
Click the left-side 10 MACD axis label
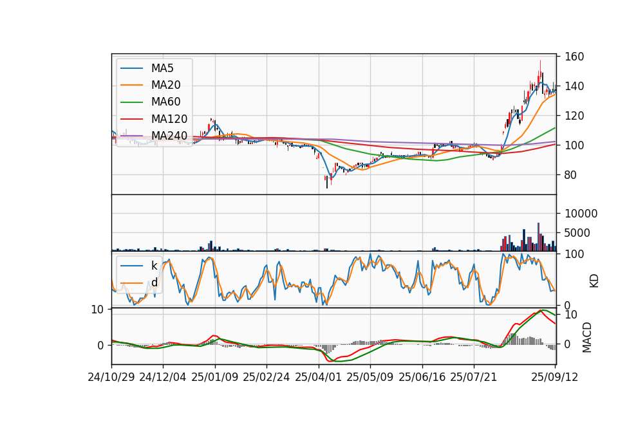click(97, 310)
